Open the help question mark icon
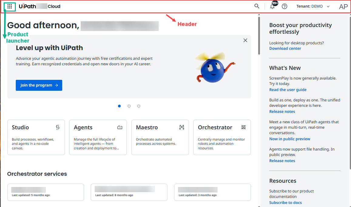The image size is (351, 207). (284, 6)
